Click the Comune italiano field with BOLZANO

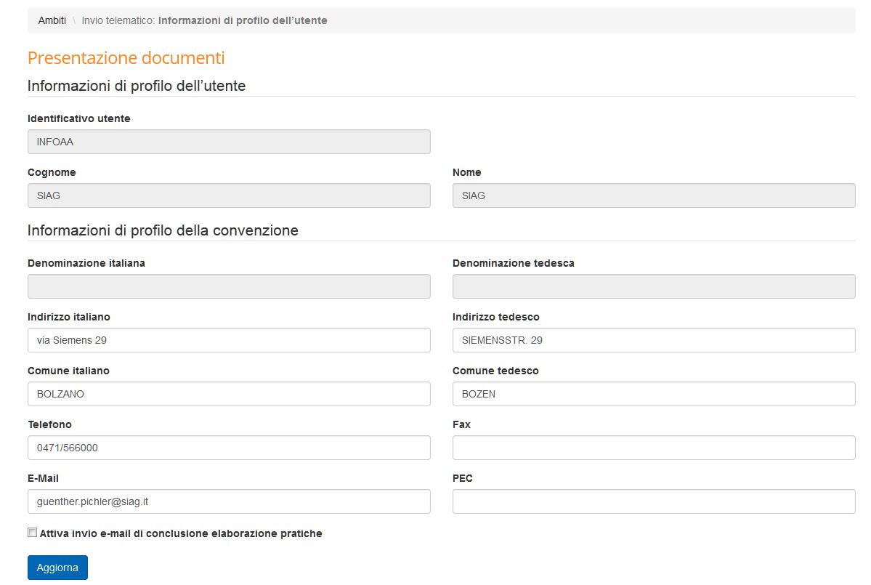tap(229, 394)
